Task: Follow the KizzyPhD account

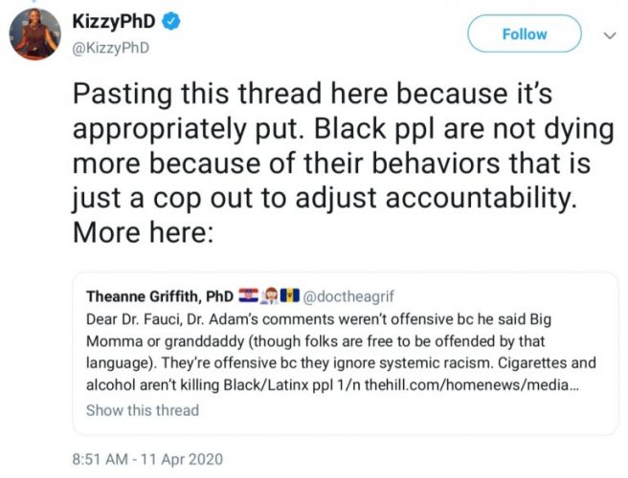Action: coord(524,33)
